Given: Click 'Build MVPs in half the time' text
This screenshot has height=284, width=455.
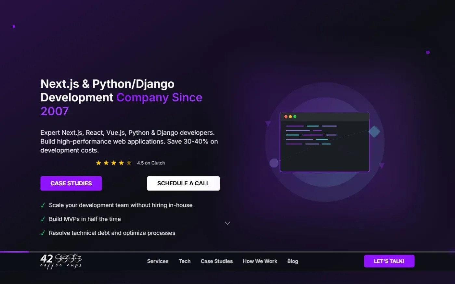Looking at the screenshot, I should click(x=85, y=219).
